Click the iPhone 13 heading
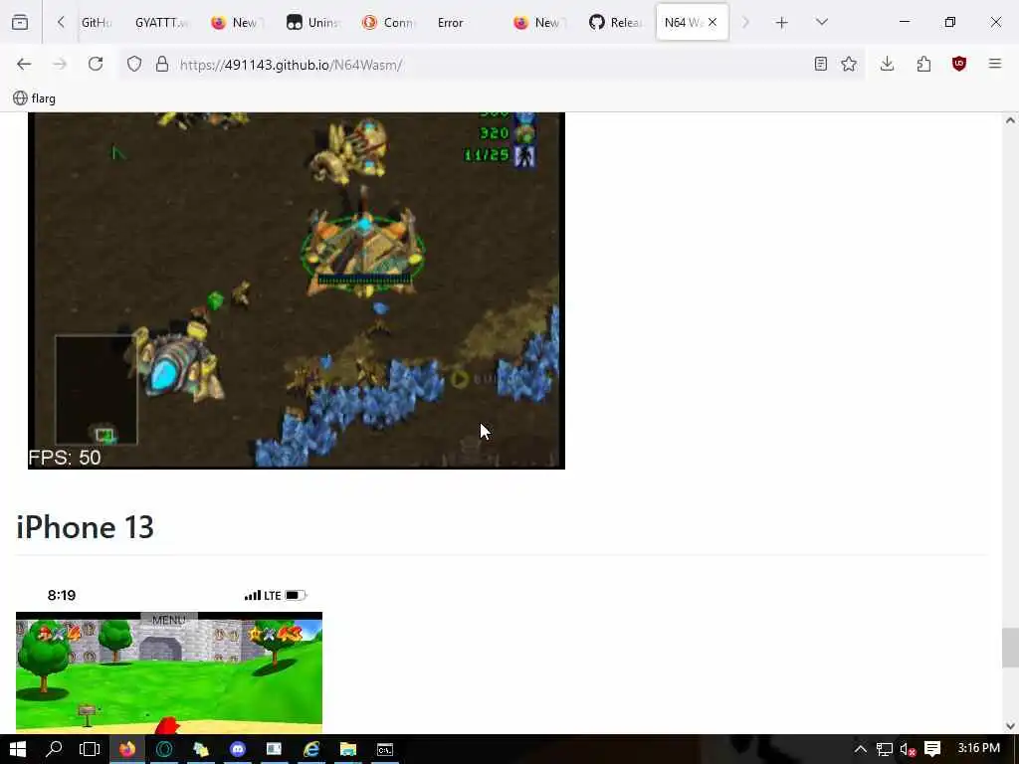The image size is (1019, 764). 86,527
